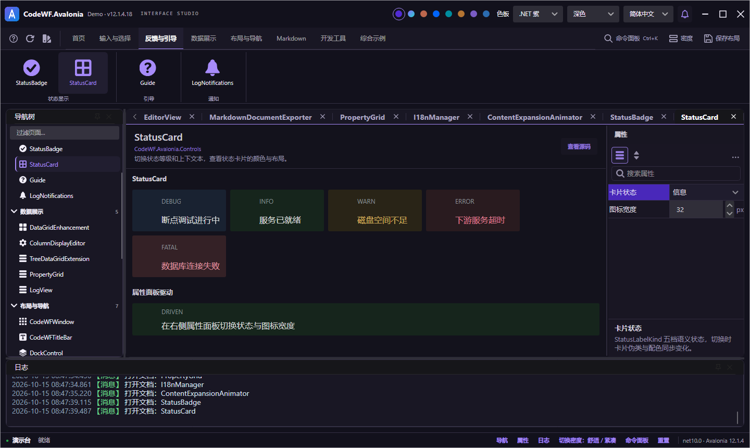The image size is (750, 448).
Task: Select ColumnDisplayEditor in navigation tree
Action: pos(68,243)
